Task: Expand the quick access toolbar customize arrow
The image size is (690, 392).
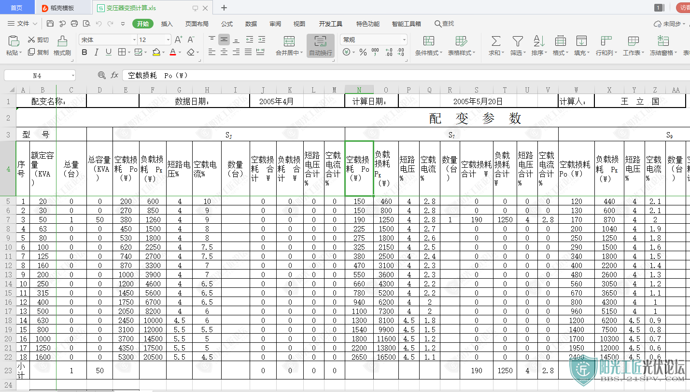Action: tap(123, 24)
